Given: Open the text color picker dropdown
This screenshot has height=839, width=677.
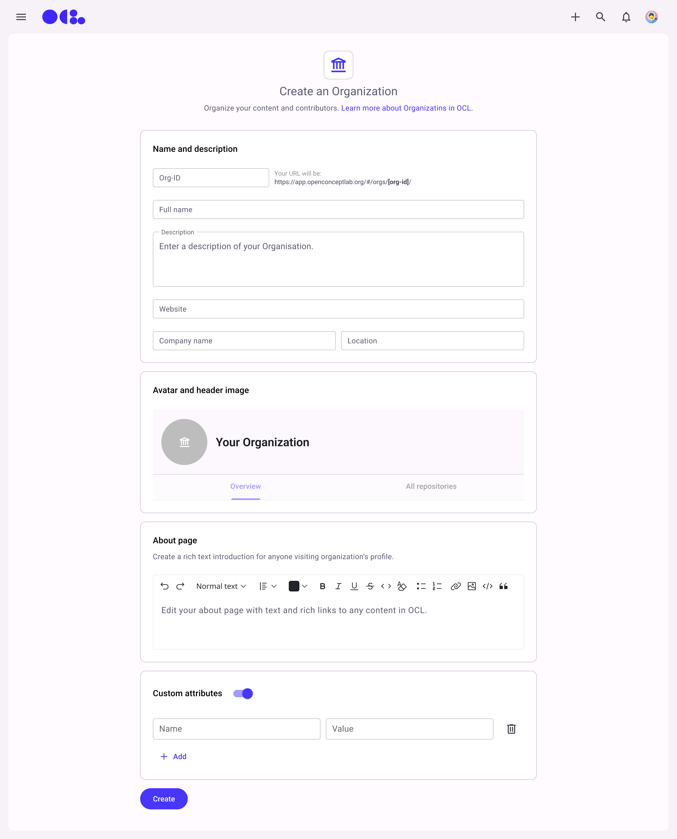Looking at the screenshot, I should pyautogui.click(x=305, y=586).
